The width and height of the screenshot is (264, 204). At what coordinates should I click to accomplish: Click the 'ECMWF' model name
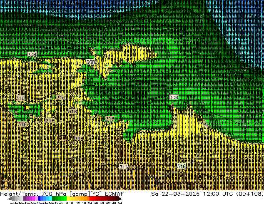115,194
